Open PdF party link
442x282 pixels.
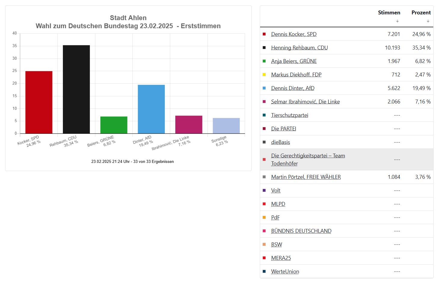(275, 217)
